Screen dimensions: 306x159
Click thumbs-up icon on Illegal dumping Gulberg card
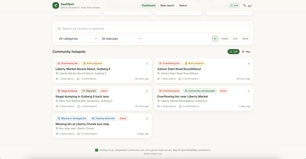pos(79,107)
